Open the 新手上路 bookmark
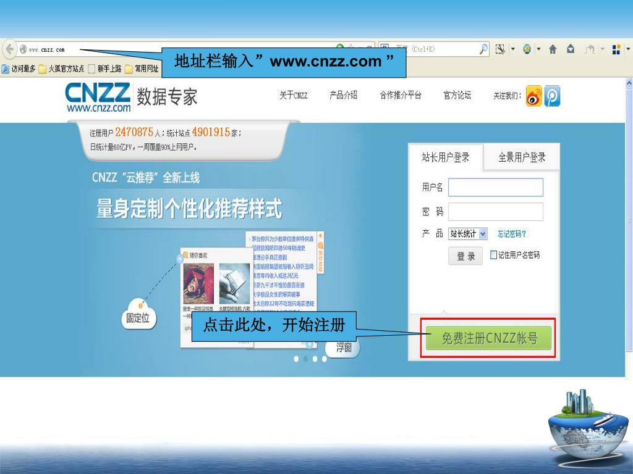The image size is (633, 474). point(104,69)
